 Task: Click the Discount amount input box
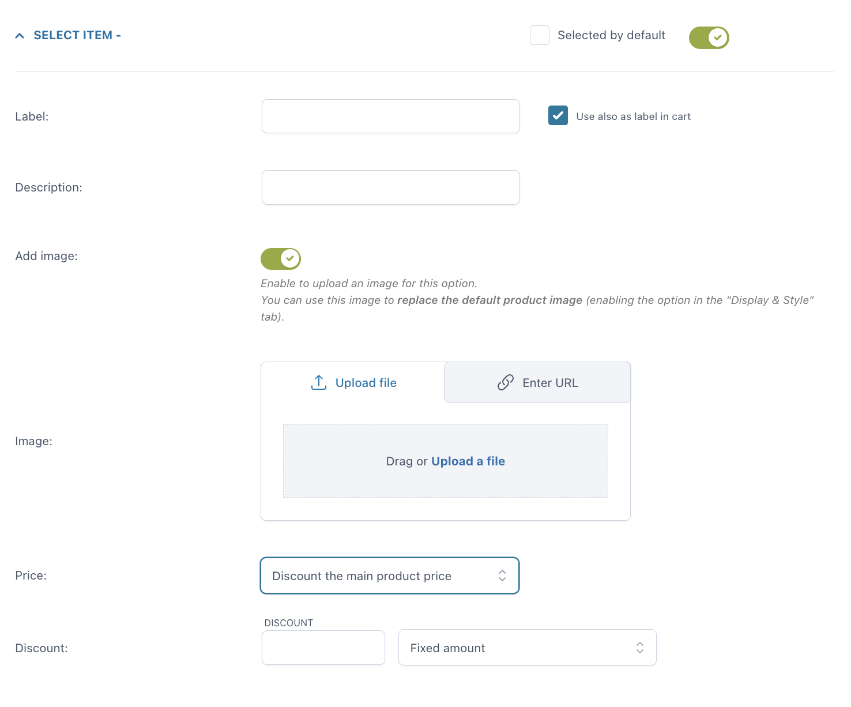tap(323, 648)
